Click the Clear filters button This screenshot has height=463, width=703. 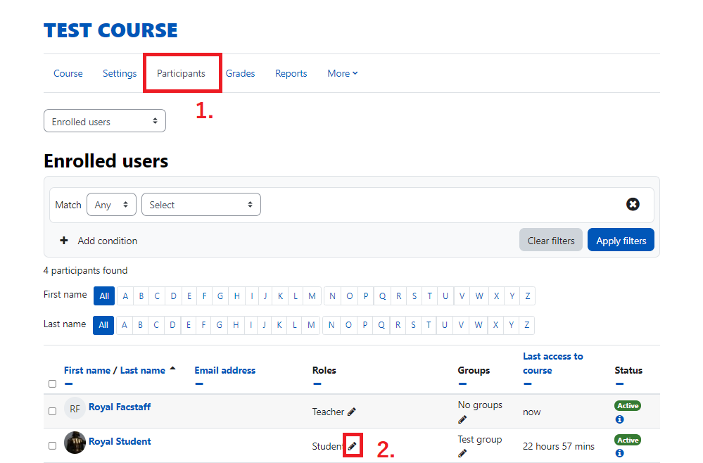[x=551, y=240]
